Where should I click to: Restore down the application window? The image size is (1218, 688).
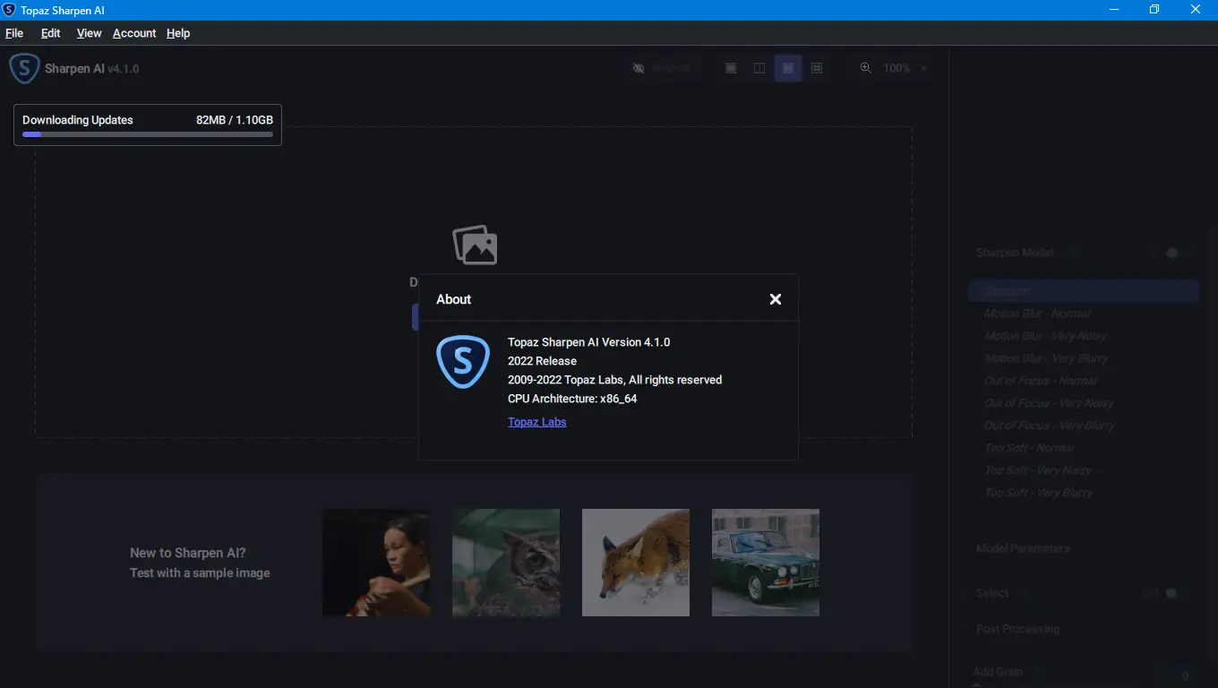pyautogui.click(x=1154, y=10)
